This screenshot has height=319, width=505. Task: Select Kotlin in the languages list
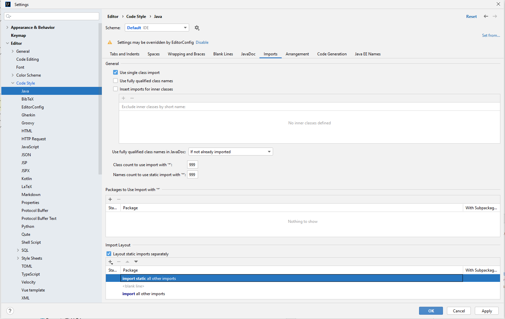click(27, 178)
